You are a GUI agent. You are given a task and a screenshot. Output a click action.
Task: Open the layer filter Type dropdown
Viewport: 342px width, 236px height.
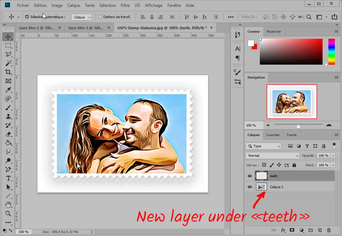[264, 146]
